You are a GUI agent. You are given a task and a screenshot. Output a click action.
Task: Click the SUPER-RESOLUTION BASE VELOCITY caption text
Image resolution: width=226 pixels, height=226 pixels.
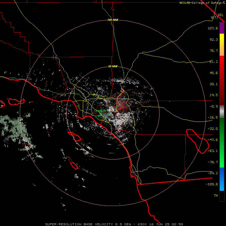pos(79,224)
